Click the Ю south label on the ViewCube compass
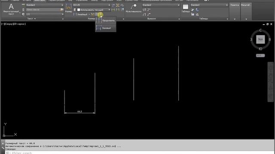 tap(260, 49)
